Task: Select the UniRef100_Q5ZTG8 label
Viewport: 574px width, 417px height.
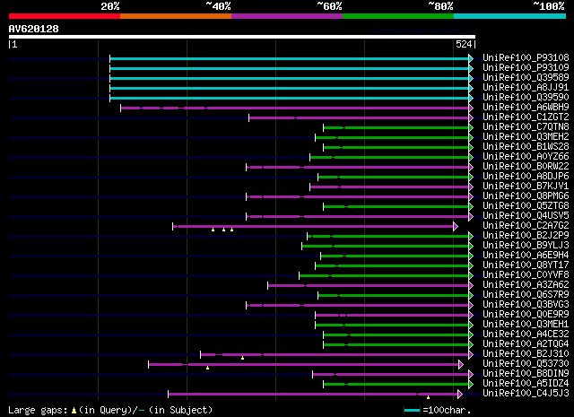Action: (526, 206)
